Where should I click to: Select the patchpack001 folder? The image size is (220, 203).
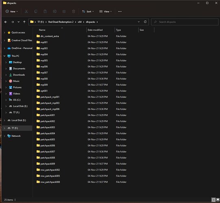point(48,115)
